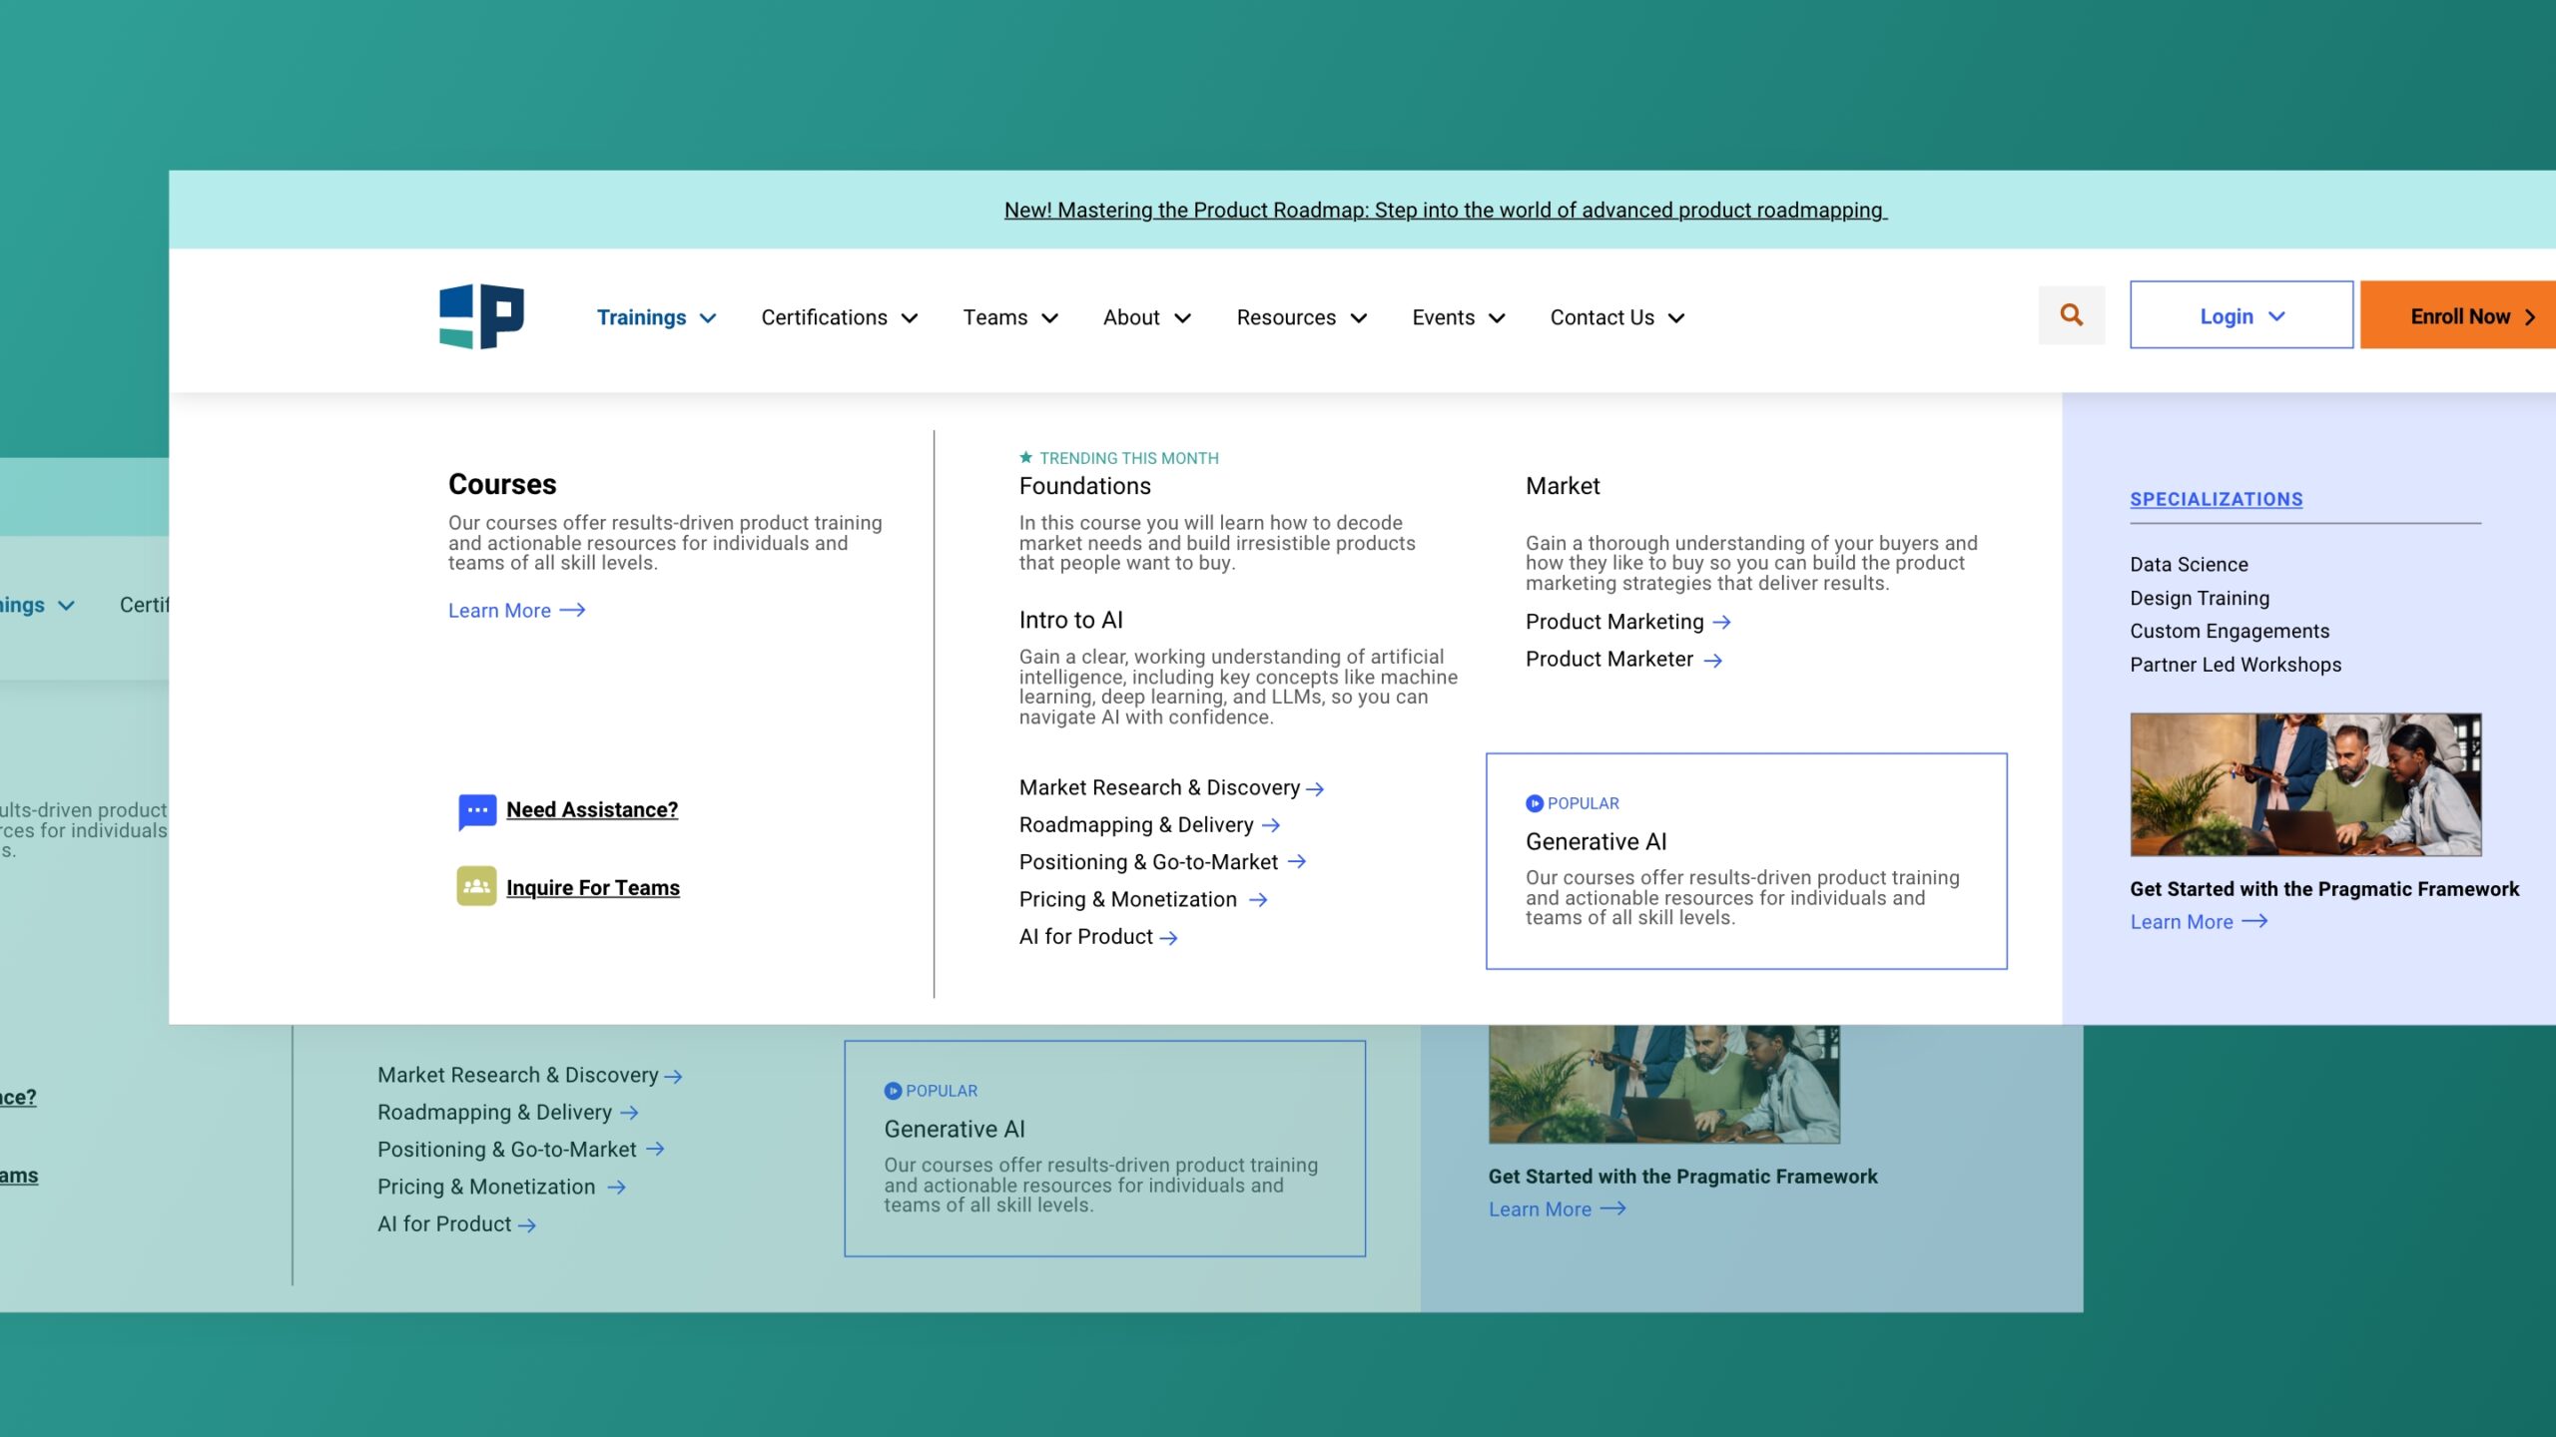Click the arrow next to Product Marketing
Image resolution: width=2556 pixels, height=1437 pixels.
coord(1721,622)
